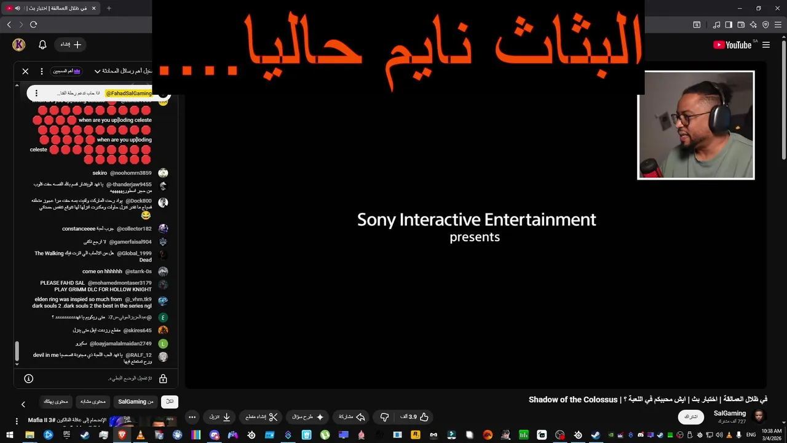Screen dimensions: 787x443
Task: Show slow mode lock info
Action: [x=163, y=378]
